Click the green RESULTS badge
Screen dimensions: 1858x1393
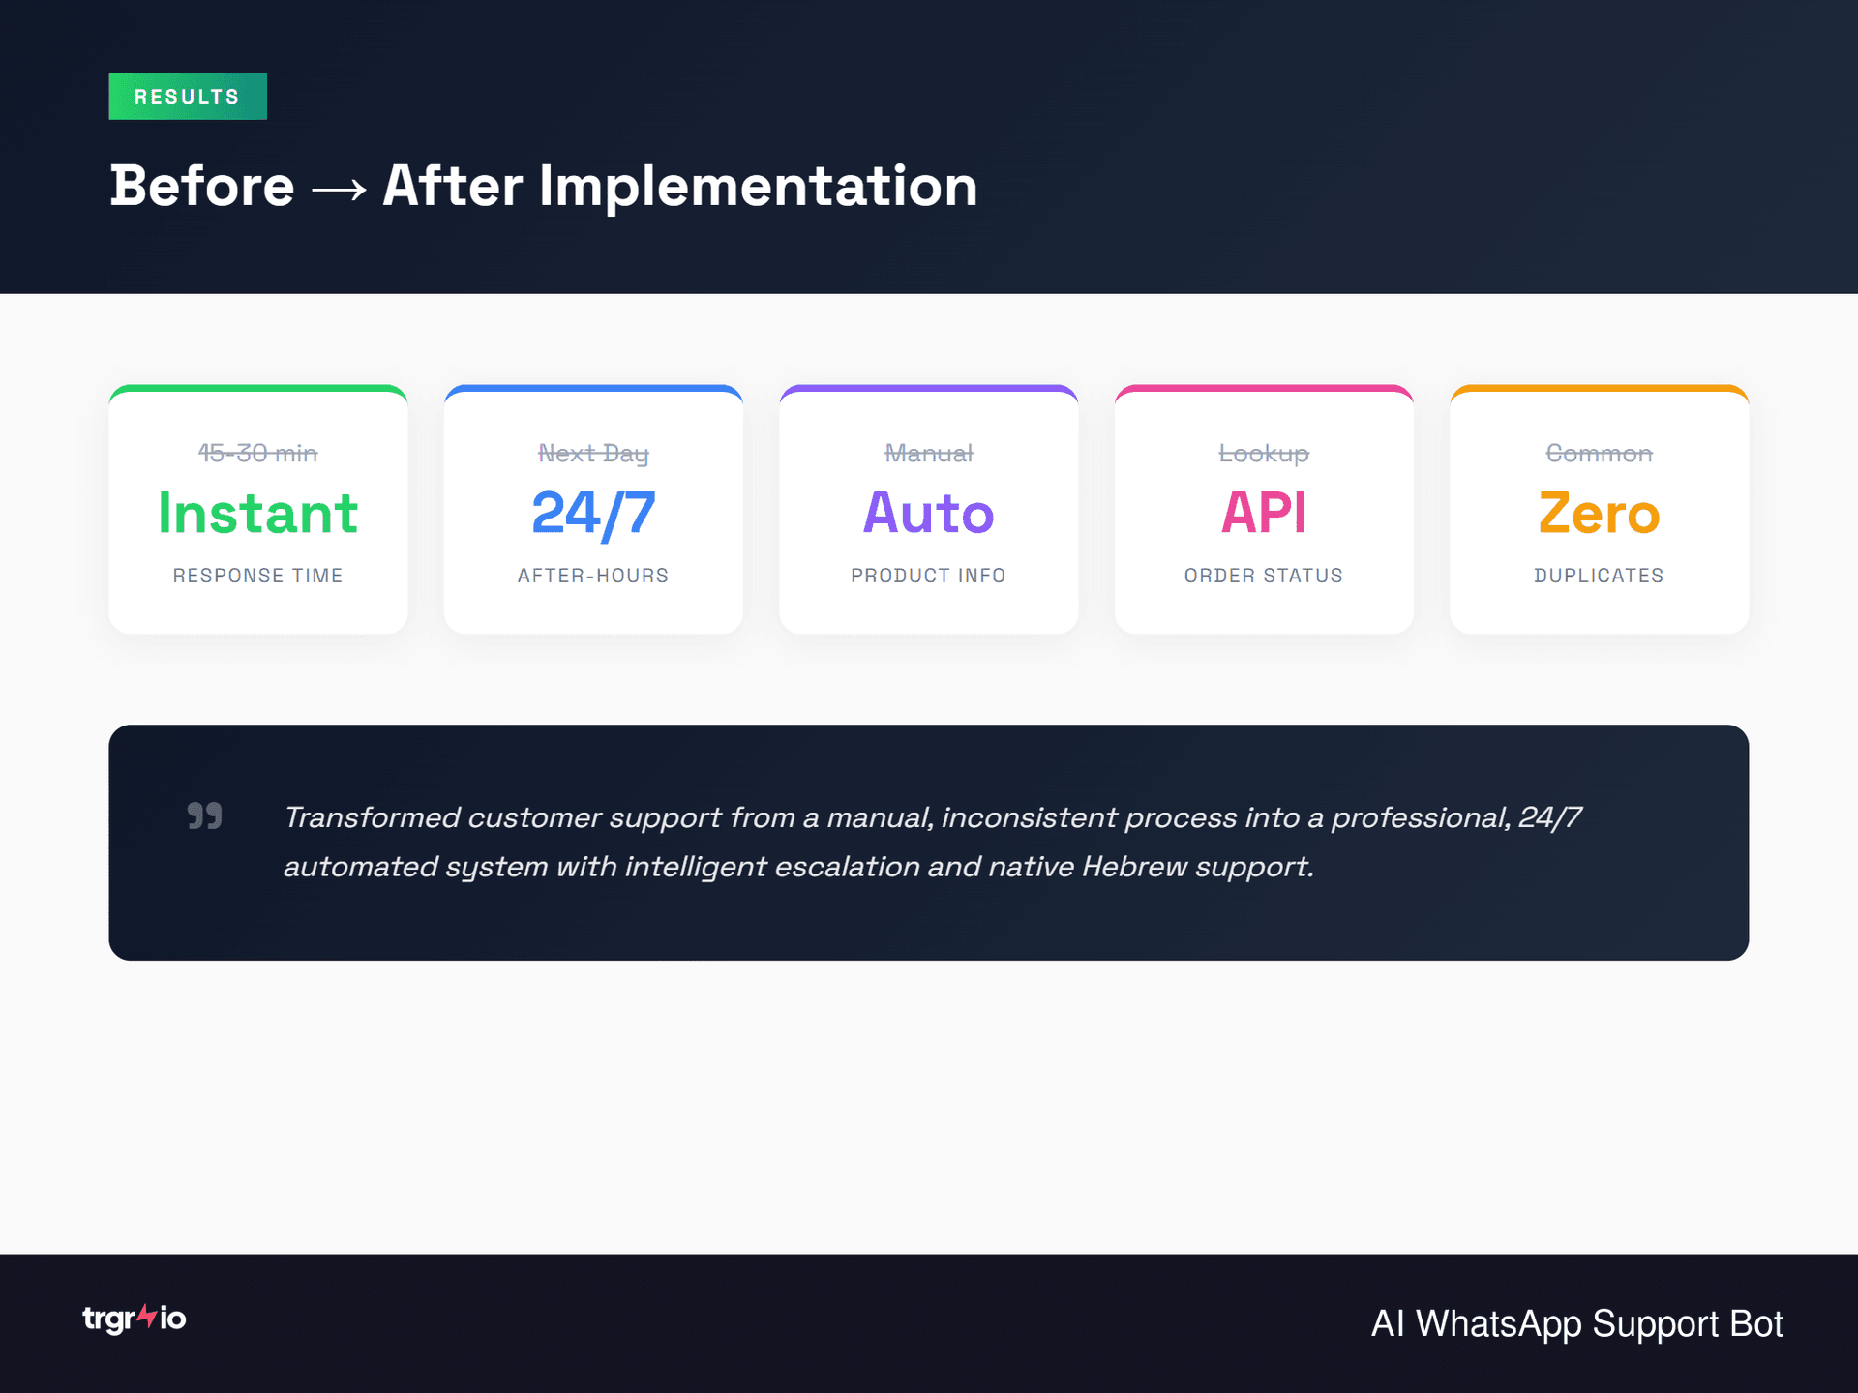[x=188, y=97]
